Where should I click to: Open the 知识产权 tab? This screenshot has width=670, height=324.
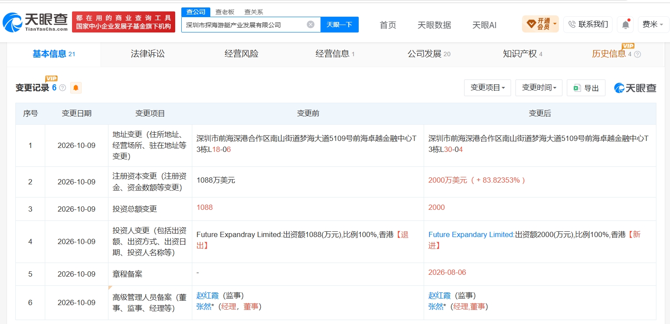(x=522, y=54)
